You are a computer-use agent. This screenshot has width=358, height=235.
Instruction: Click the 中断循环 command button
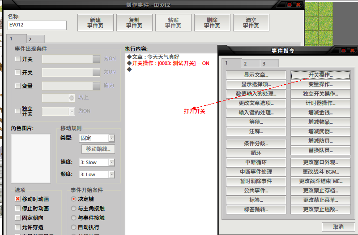tap(256, 162)
